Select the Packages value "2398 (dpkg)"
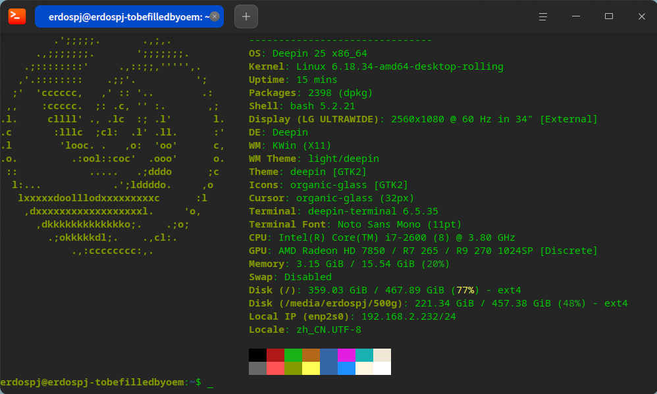 [340, 93]
